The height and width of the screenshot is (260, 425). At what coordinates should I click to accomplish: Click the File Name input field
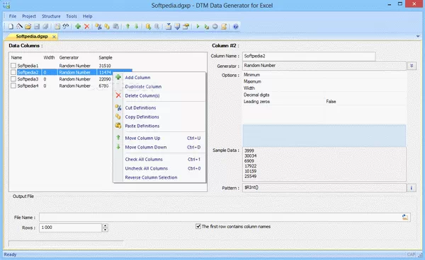click(x=225, y=217)
